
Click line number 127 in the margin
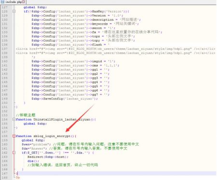point(5,7)
